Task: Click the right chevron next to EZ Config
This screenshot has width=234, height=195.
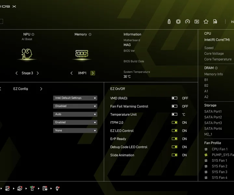Action: click(41, 89)
